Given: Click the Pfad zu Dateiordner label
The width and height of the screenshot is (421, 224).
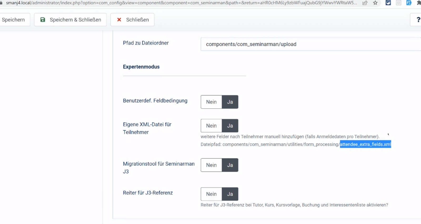Looking at the screenshot, I should point(146,43).
